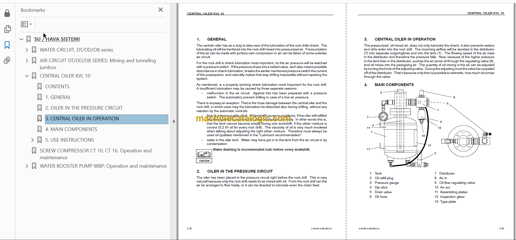Click 'Pressure gauge' legend entry

[x=387, y=183]
